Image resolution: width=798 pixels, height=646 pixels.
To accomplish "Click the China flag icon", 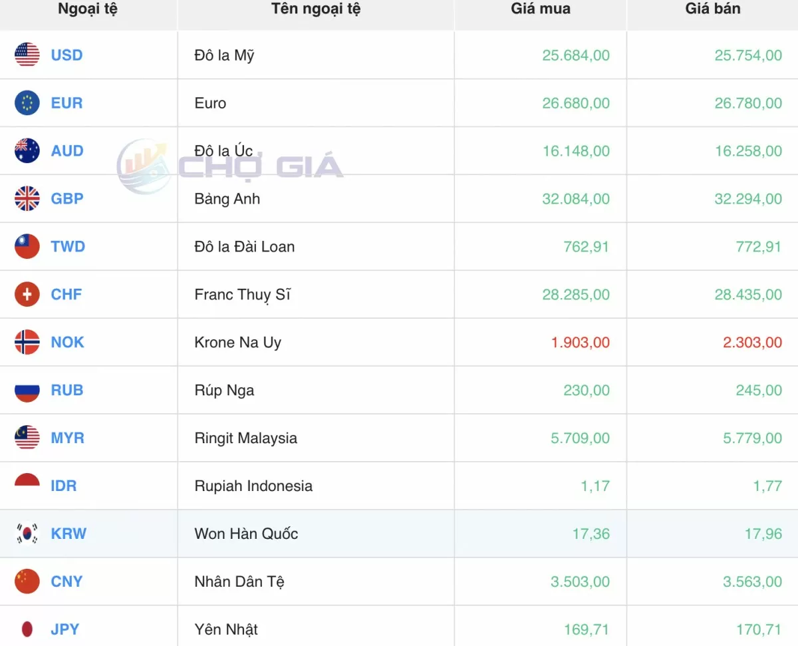I will [x=27, y=581].
